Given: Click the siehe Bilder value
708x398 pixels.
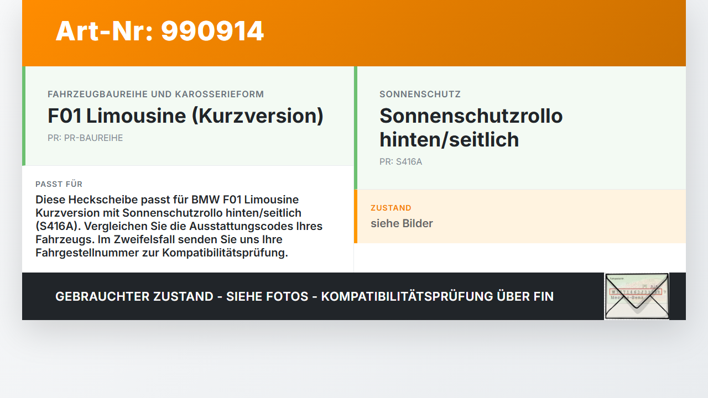Looking at the screenshot, I should click(x=402, y=223).
